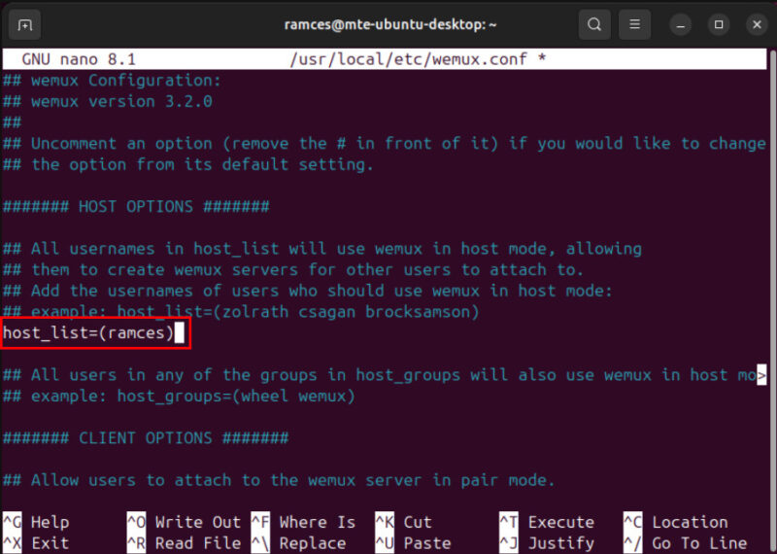This screenshot has width=777, height=554.
Task: Click the line starting '## Uncomment an option'
Action: click(384, 144)
